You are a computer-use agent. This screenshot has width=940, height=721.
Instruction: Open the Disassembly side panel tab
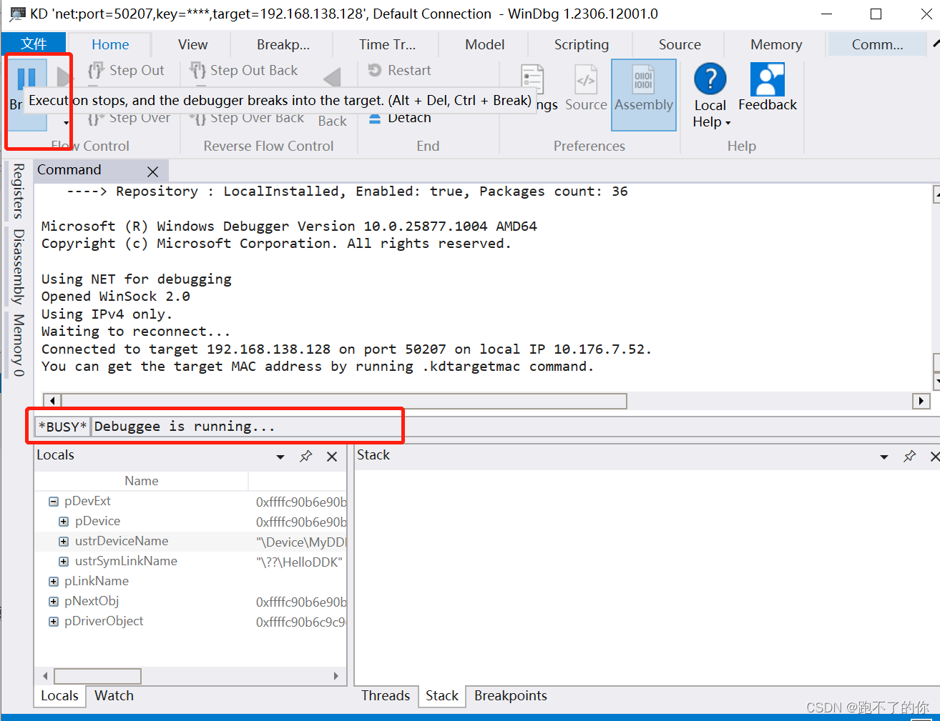(18, 267)
